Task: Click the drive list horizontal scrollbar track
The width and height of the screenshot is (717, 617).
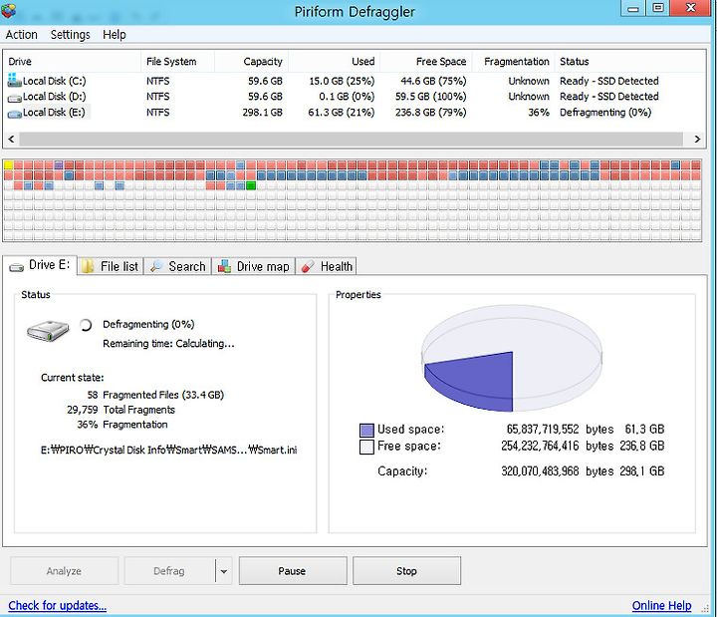Action: click(352, 139)
